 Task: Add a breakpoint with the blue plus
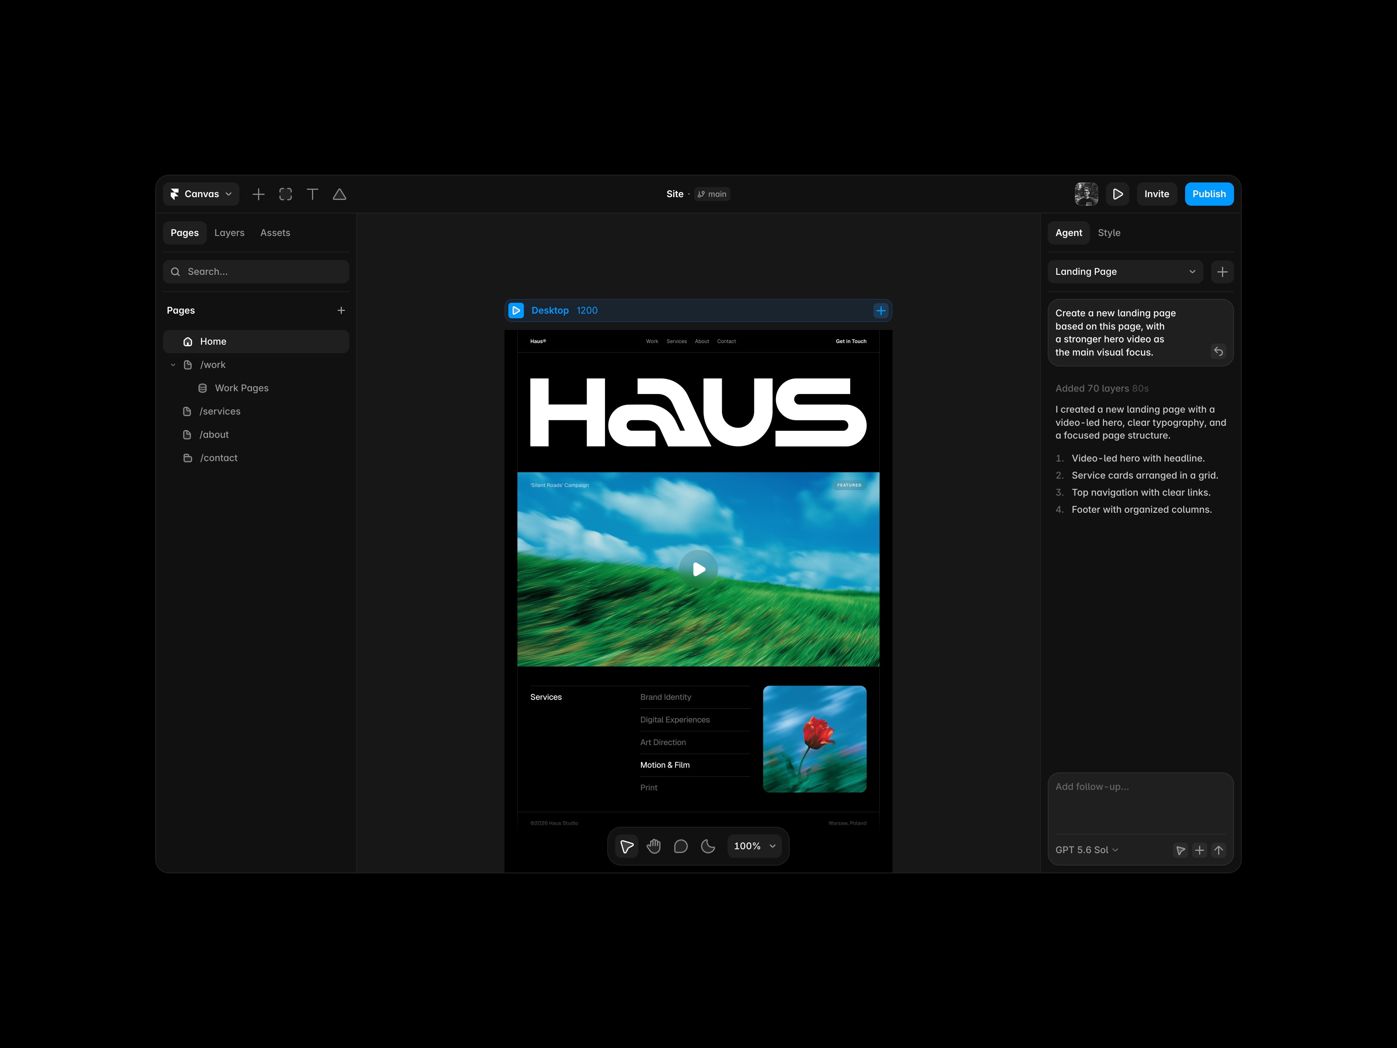coord(880,310)
